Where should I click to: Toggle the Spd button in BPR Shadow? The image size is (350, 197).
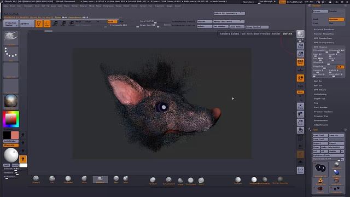click(340, 67)
